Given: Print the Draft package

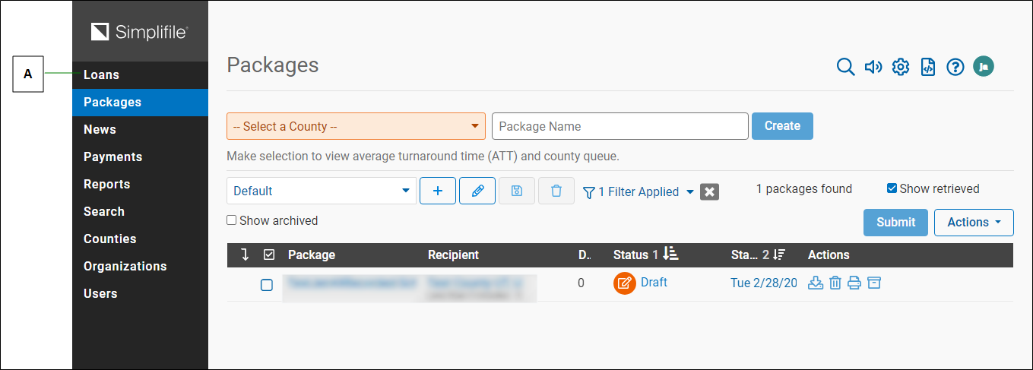Looking at the screenshot, I should [854, 283].
